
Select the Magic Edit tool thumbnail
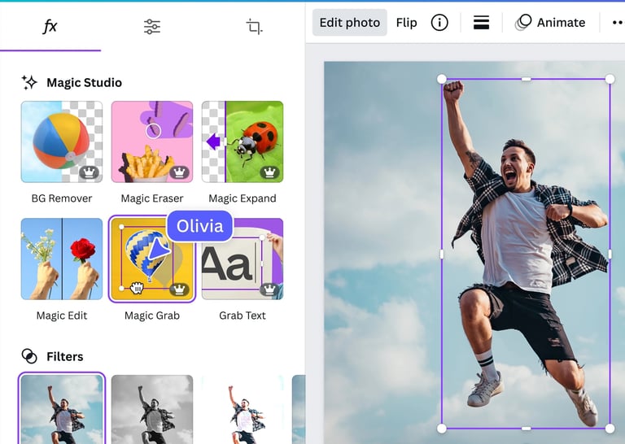click(62, 259)
